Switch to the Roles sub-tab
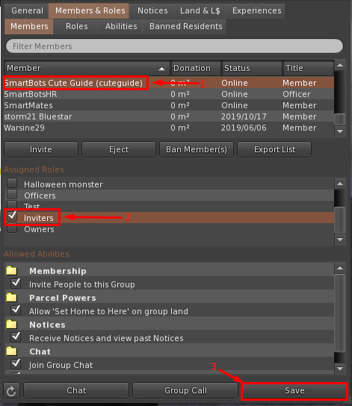352x406 pixels. [x=77, y=26]
